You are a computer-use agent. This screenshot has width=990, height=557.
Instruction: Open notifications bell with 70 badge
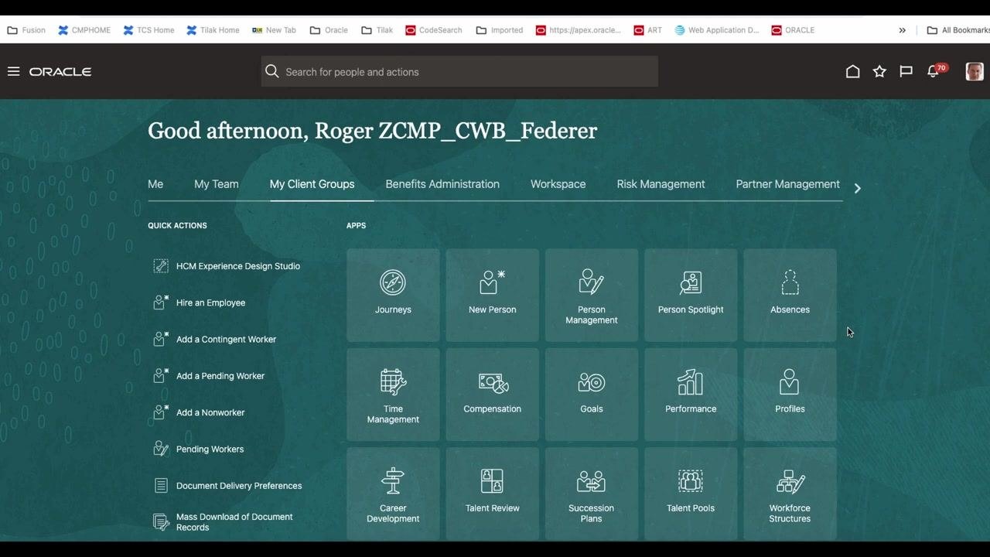[x=936, y=70]
